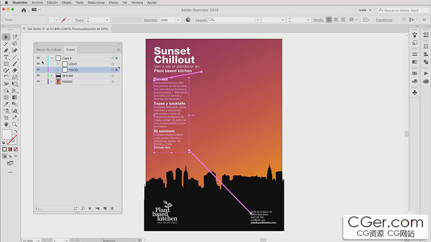Viewport: 431px width, 242px height.
Task: Hide the FONDO layer
Action: [x=38, y=82]
